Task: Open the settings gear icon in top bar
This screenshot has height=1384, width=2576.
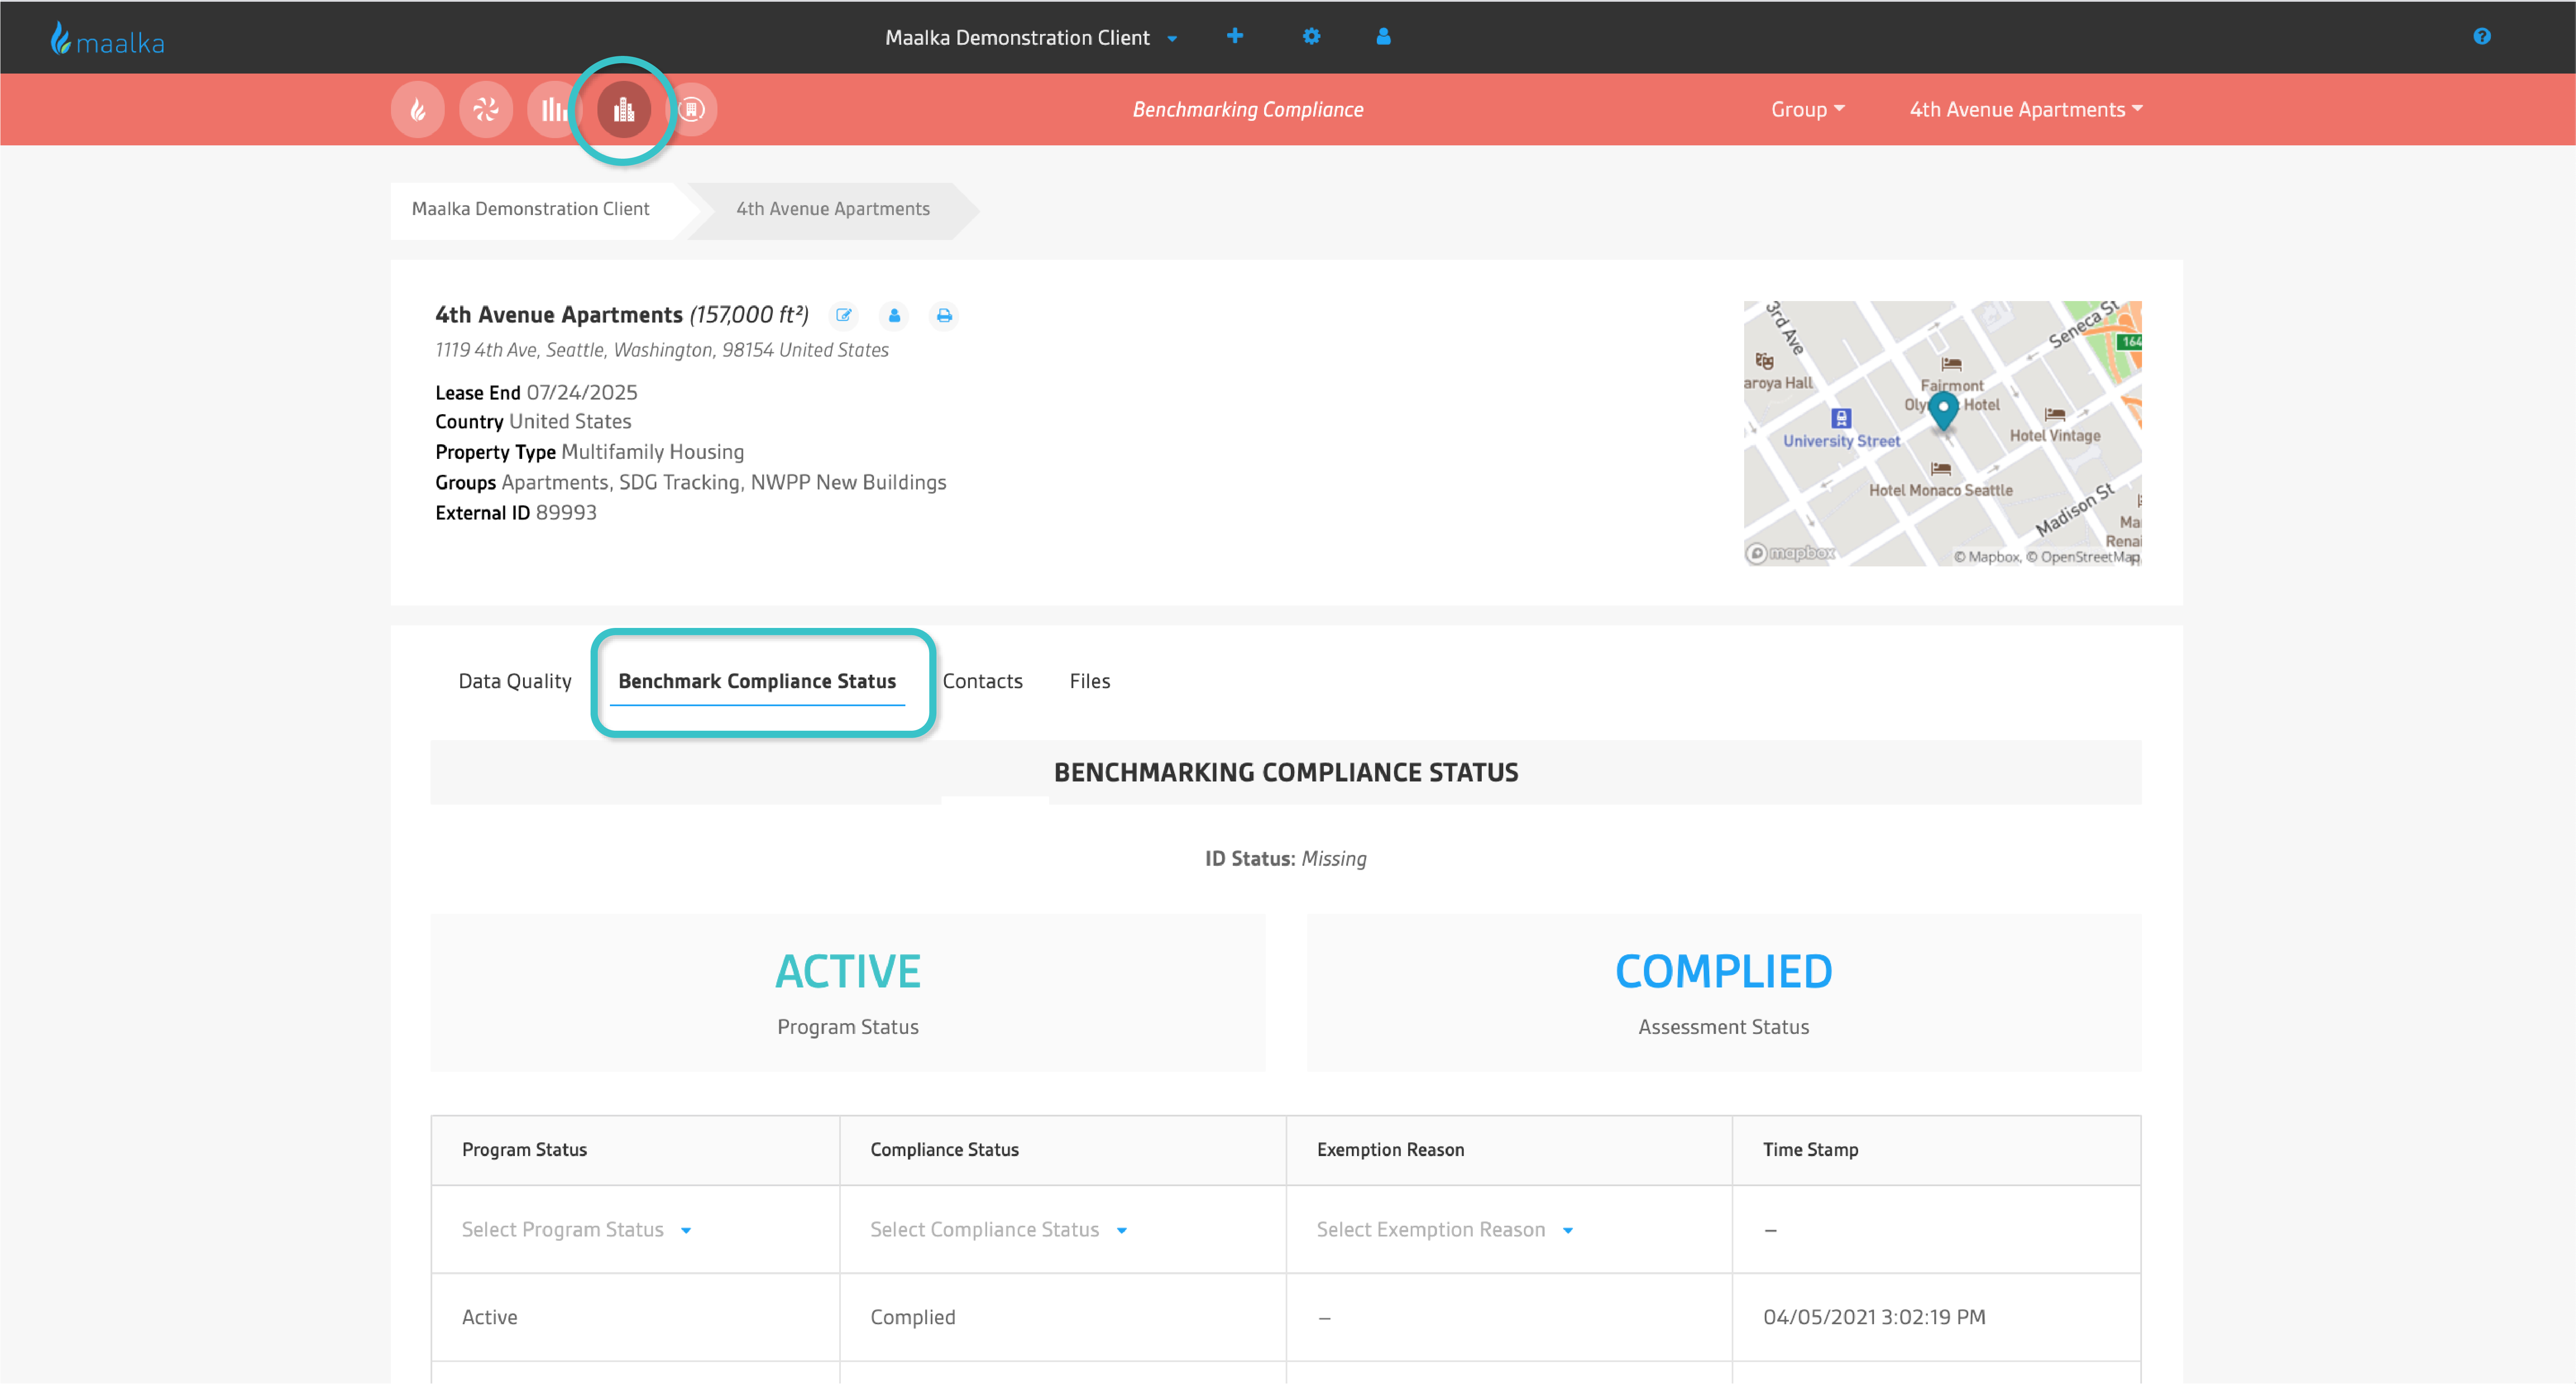Action: click(x=1311, y=36)
